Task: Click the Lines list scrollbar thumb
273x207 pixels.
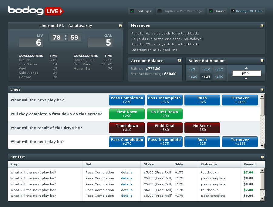Action: [262, 107]
